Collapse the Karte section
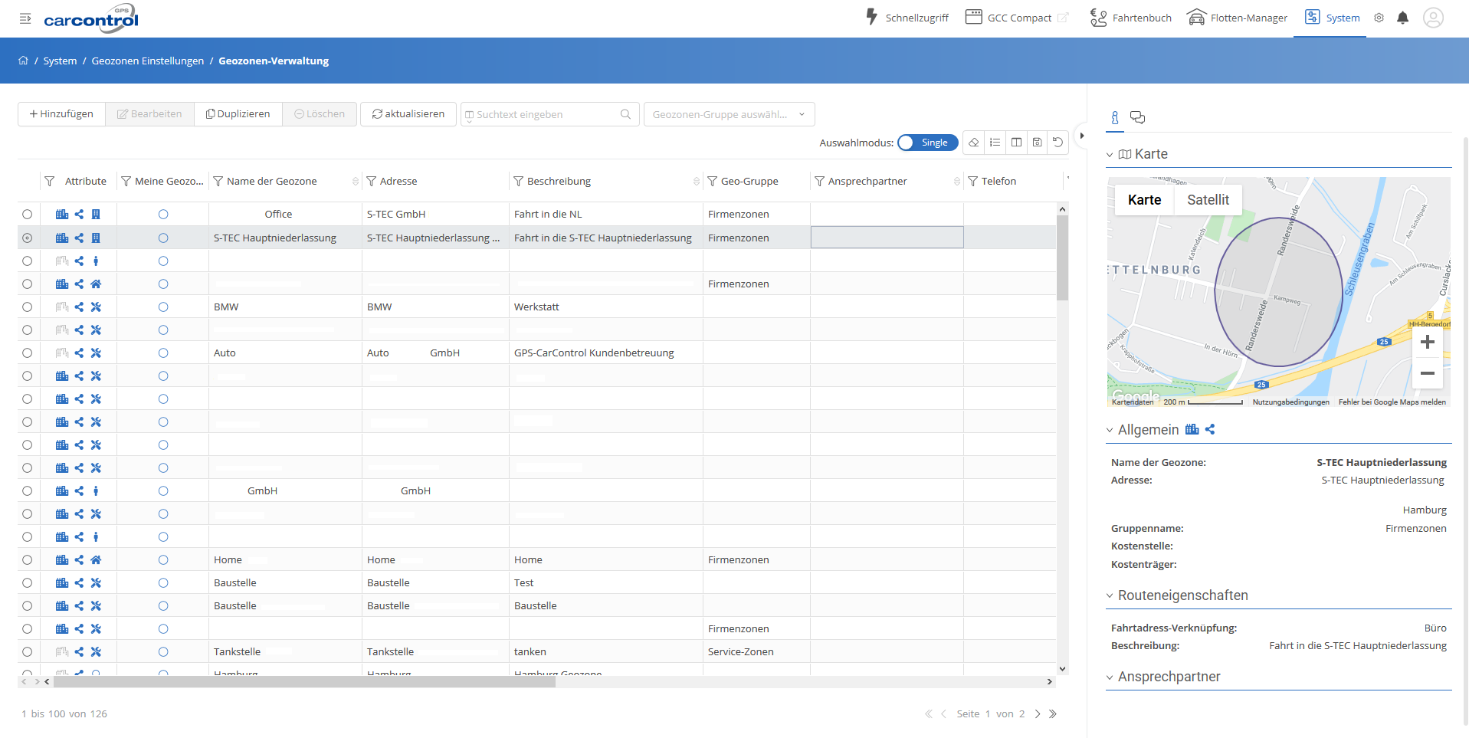Viewport: 1469px width, 738px height. coord(1110,155)
